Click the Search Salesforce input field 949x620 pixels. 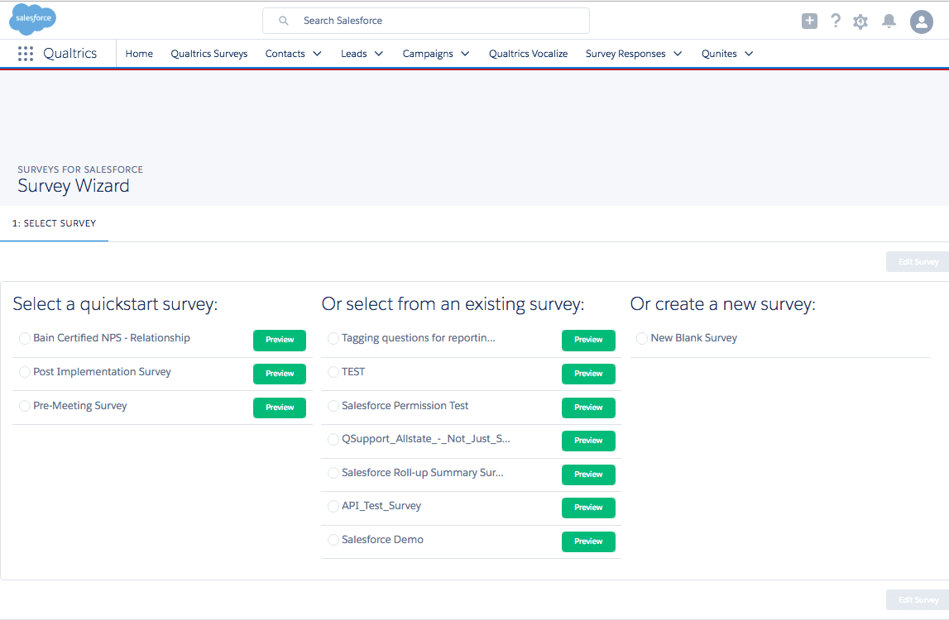pos(426,21)
